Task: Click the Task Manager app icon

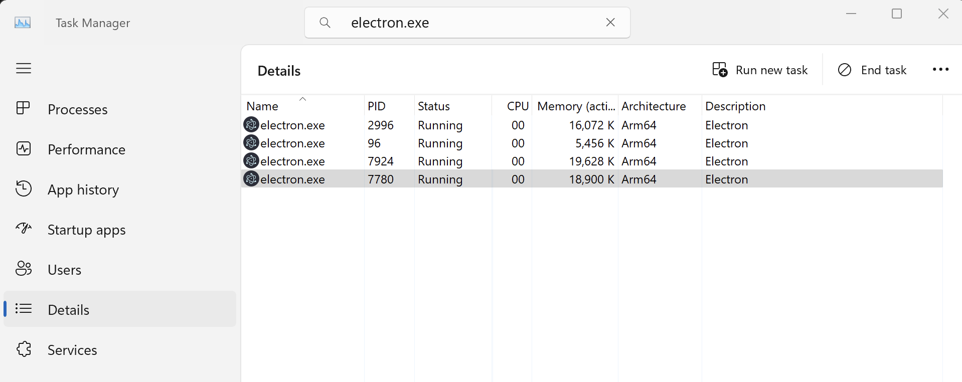Action: tap(23, 23)
